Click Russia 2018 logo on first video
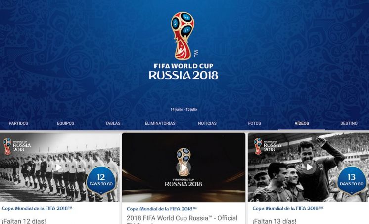369x224 pixels. 17,146
